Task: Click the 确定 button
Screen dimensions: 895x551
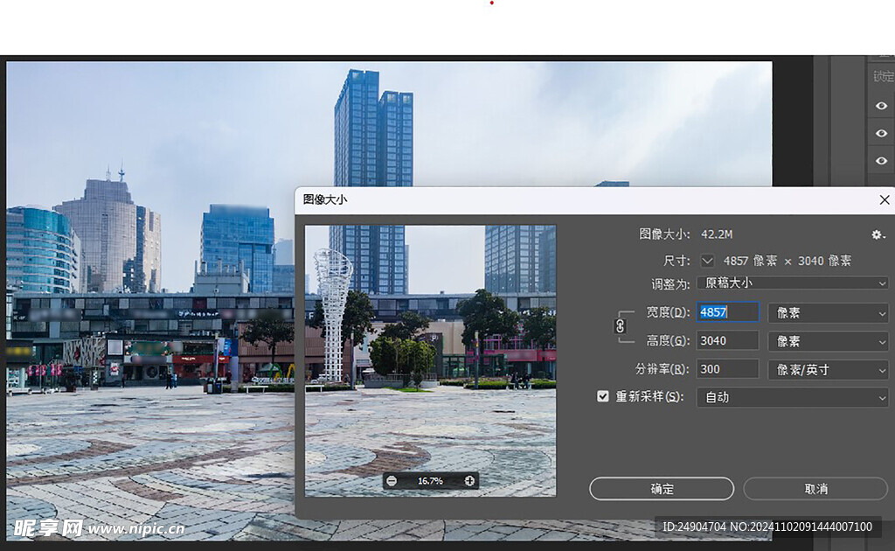Action: [x=662, y=489]
